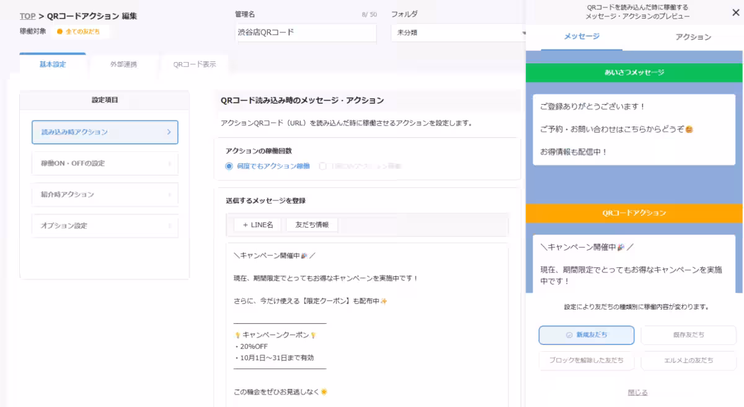This screenshot has width=744, height=407.
Task: Open the 稼働ON・OFFの設定 section
Action: coord(104,163)
